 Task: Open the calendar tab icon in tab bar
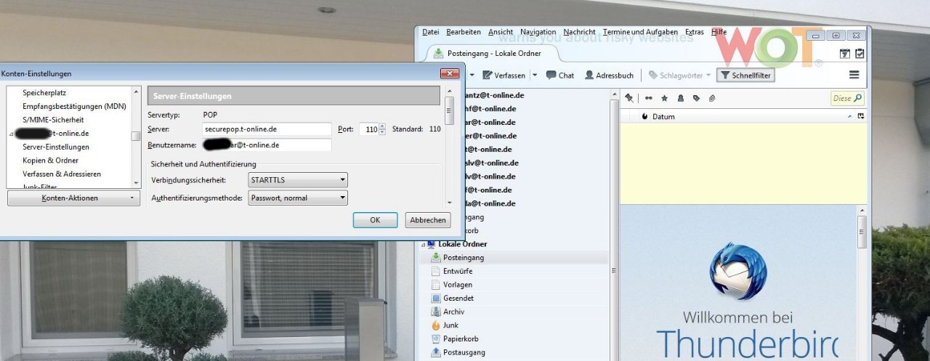tap(845, 54)
